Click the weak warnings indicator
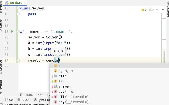Screen dimensions: 169x105 [151, 10]
